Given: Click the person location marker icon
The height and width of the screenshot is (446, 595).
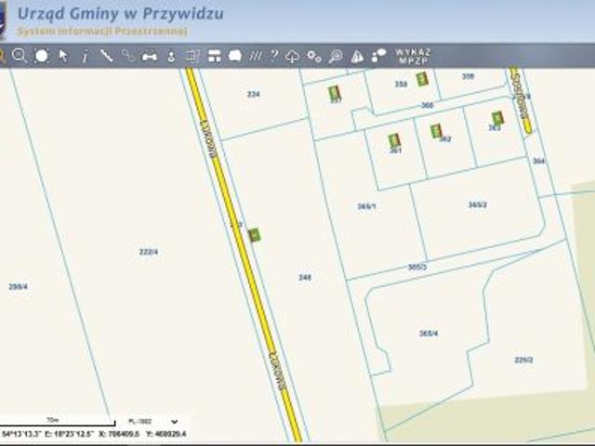Looking at the screenshot, I should [171, 57].
